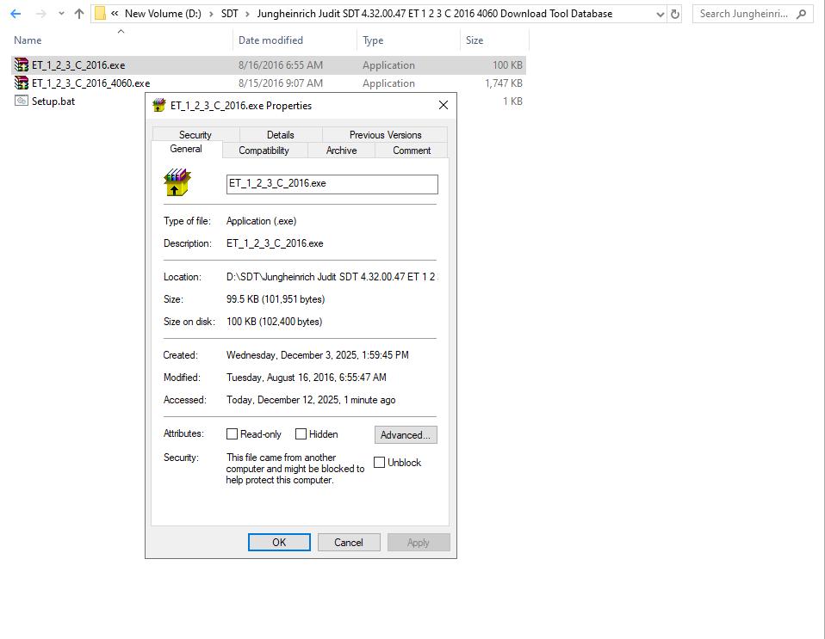
Task: Enable the Read-only checkbox
Action: pos(232,434)
